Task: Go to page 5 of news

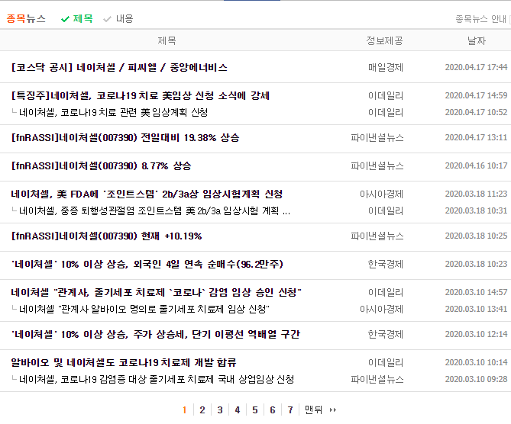Action: [255, 410]
